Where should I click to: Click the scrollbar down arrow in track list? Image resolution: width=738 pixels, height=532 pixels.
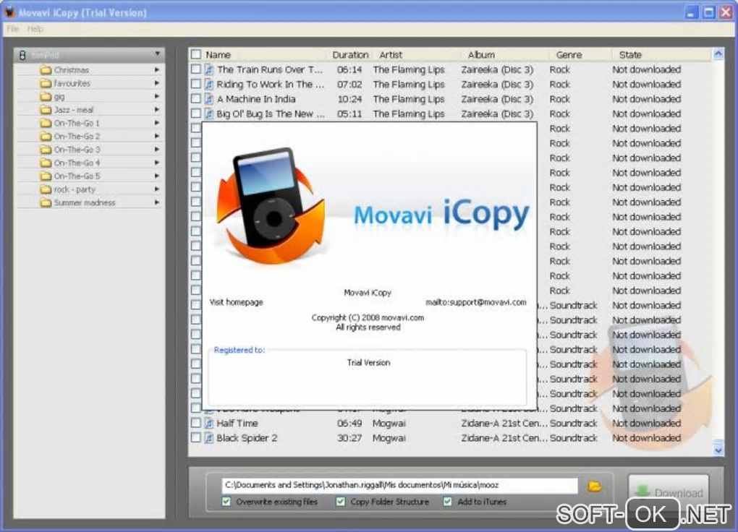718,450
